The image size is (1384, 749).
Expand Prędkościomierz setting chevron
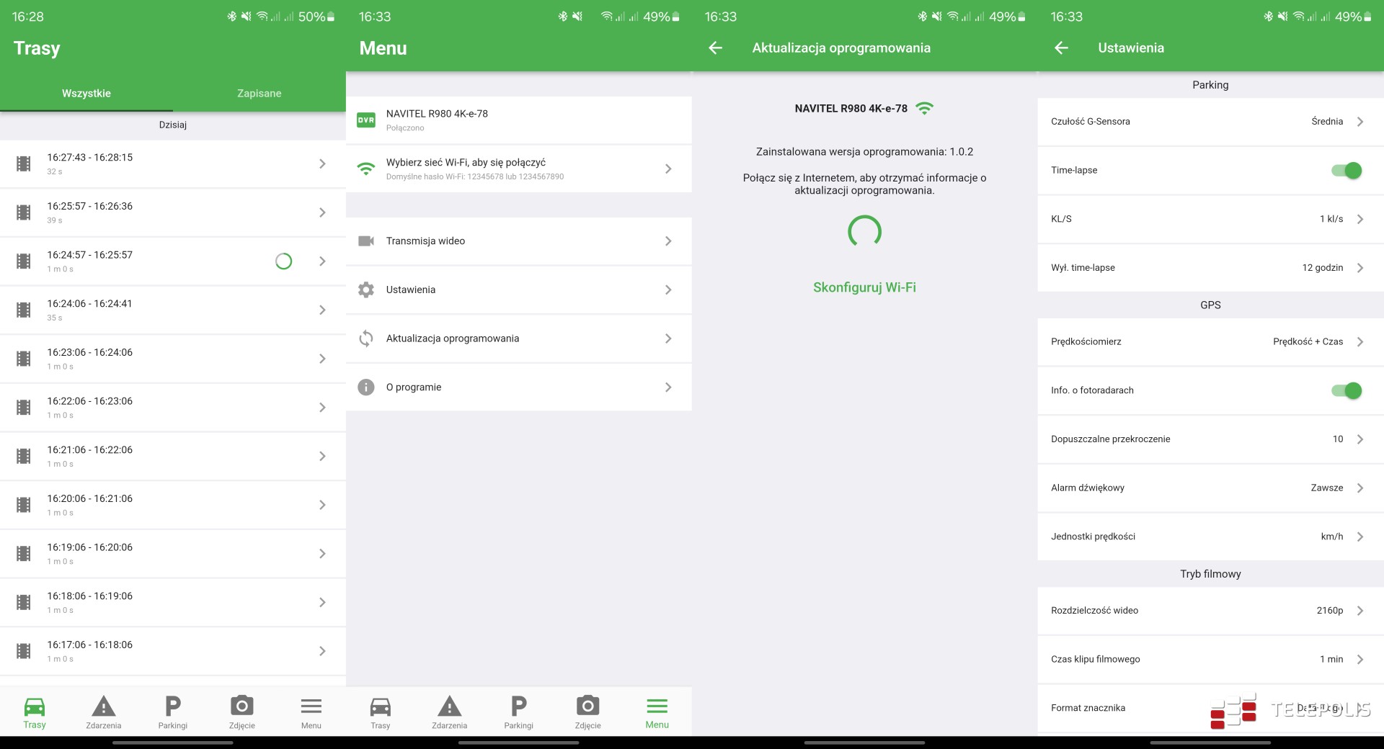[1359, 342]
